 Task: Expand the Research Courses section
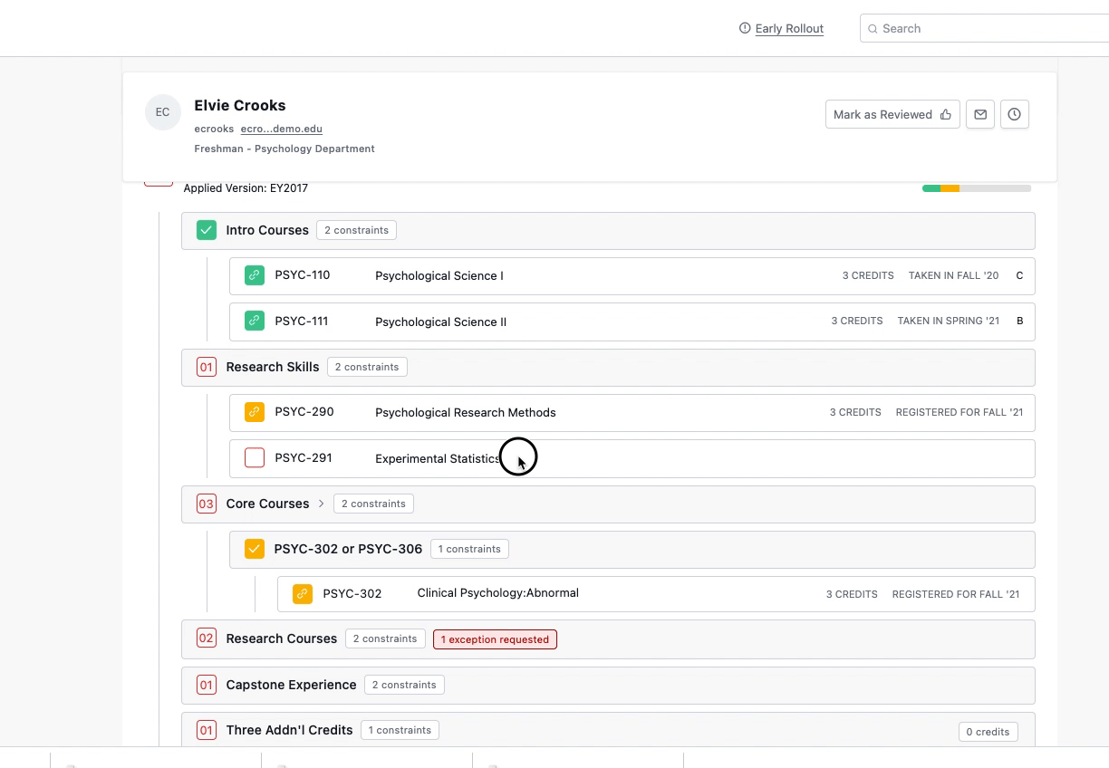click(x=281, y=638)
